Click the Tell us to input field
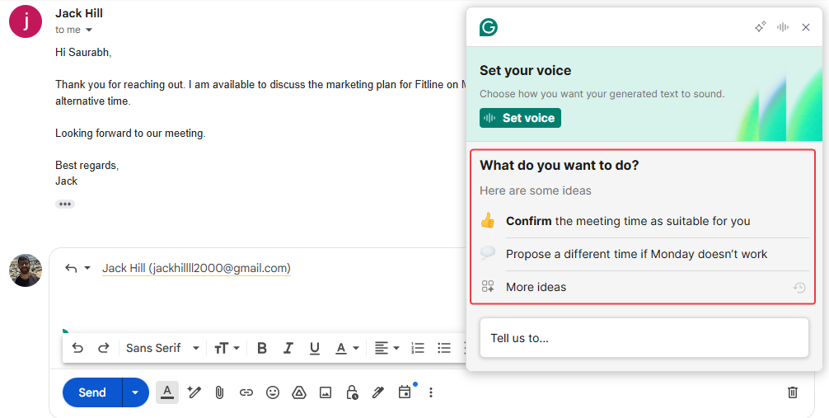The height and width of the screenshot is (418, 829). [x=644, y=338]
